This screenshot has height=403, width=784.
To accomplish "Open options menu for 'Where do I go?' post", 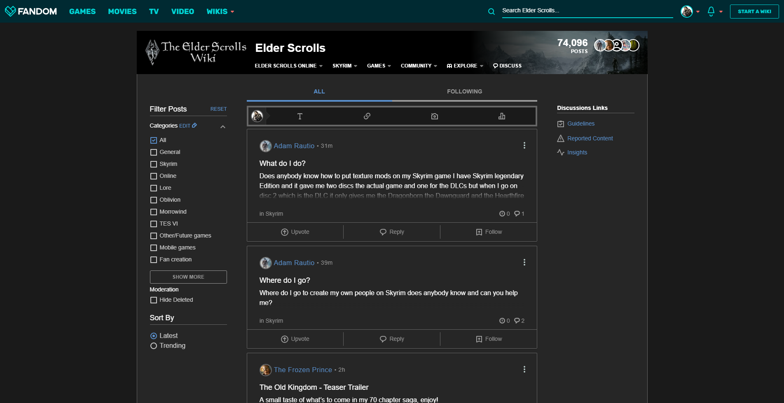I will (524, 263).
